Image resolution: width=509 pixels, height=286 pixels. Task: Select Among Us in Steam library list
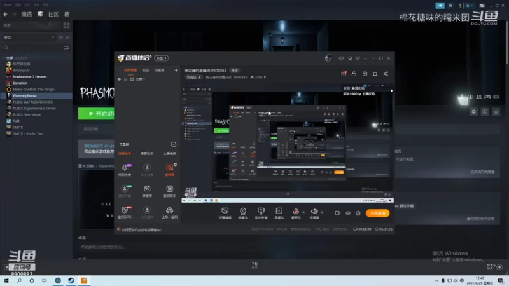[x=21, y=71]
